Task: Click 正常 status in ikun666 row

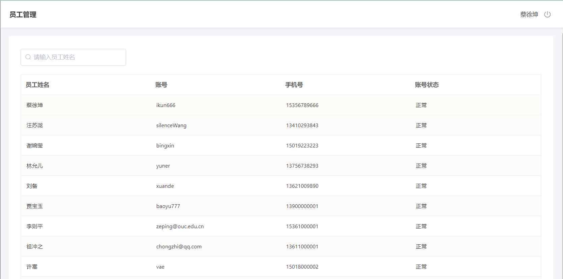Action: pos(421,105)
